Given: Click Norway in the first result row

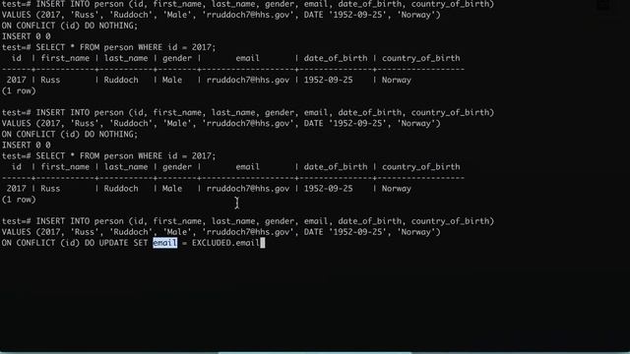Looking at the screenshot, I should click(397, 80).
